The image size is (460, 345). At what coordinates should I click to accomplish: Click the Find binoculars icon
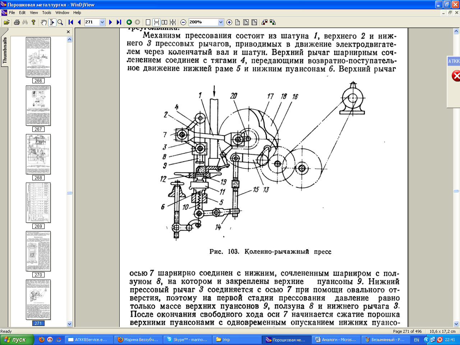[x=25, y=22]
